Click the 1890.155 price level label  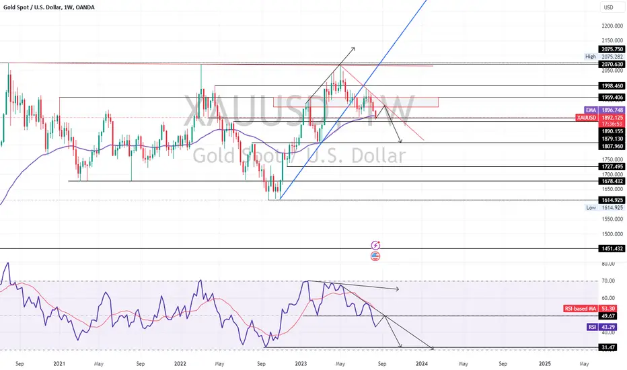tap(612, 131)
